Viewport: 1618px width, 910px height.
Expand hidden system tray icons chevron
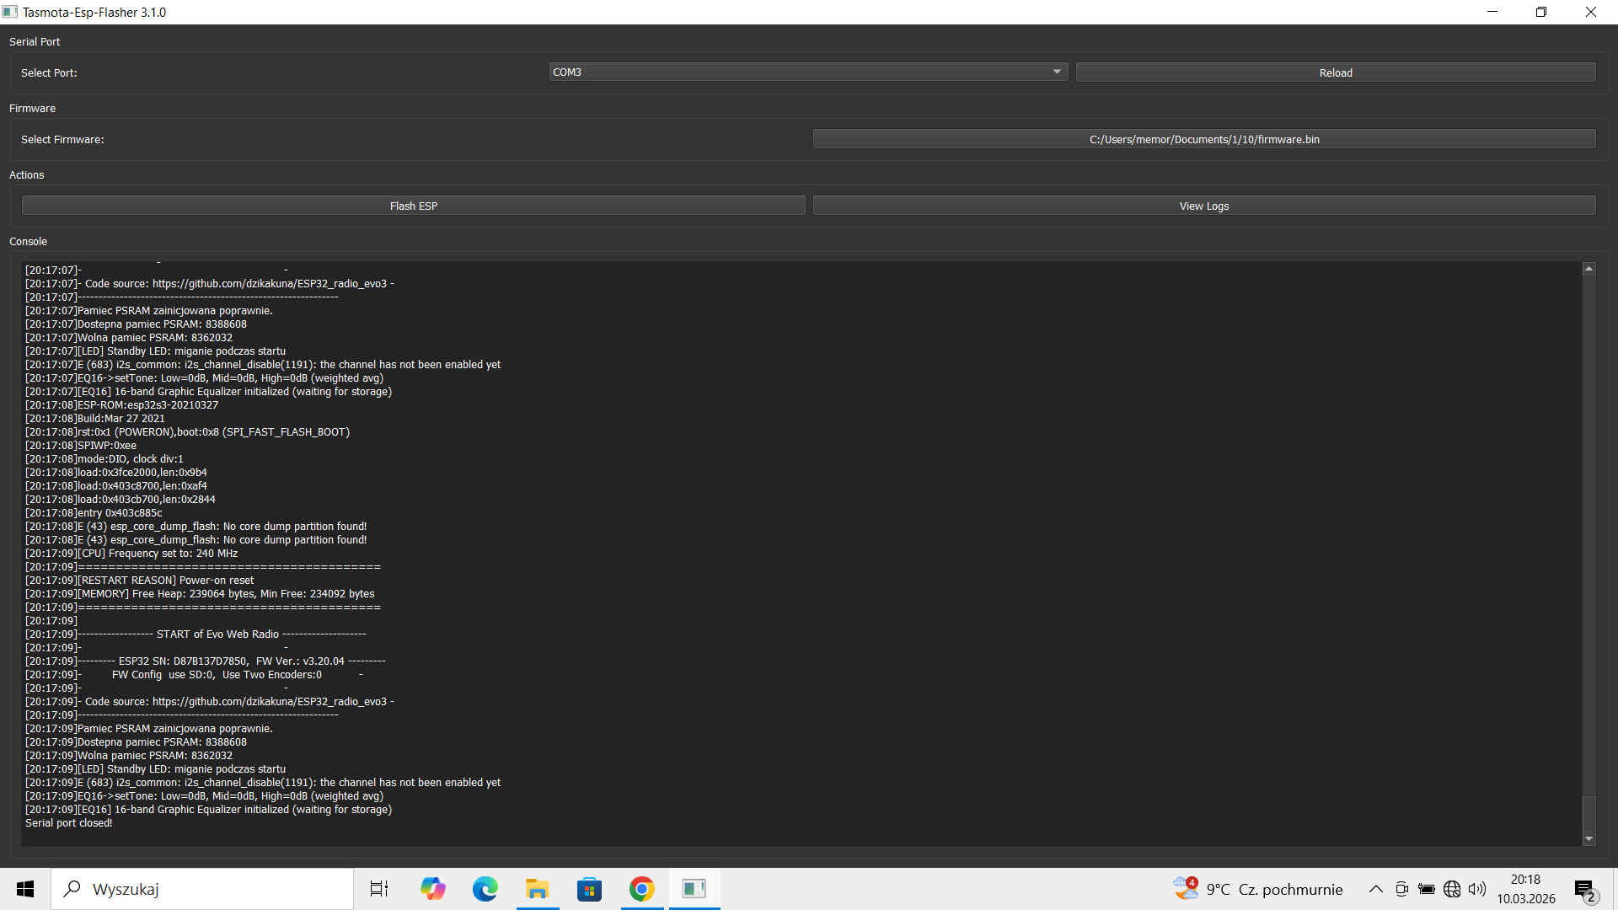(1375, 889)
